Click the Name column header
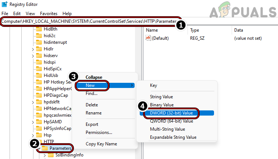Image resolution: width=278 pixels, height=159 pixels. tap(152, 30)
